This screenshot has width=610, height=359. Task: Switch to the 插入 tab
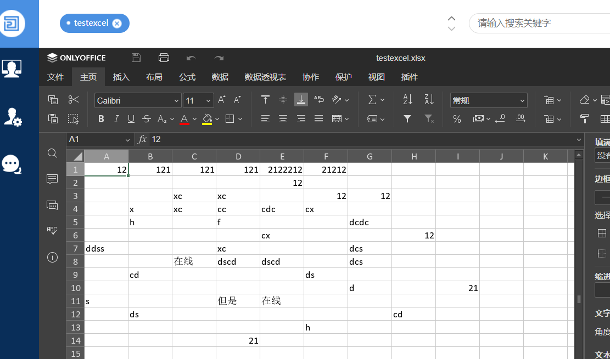click(121, 77)
